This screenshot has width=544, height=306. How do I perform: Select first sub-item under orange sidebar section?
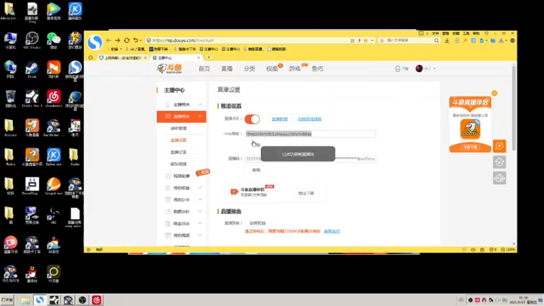(x=179, y=129)
